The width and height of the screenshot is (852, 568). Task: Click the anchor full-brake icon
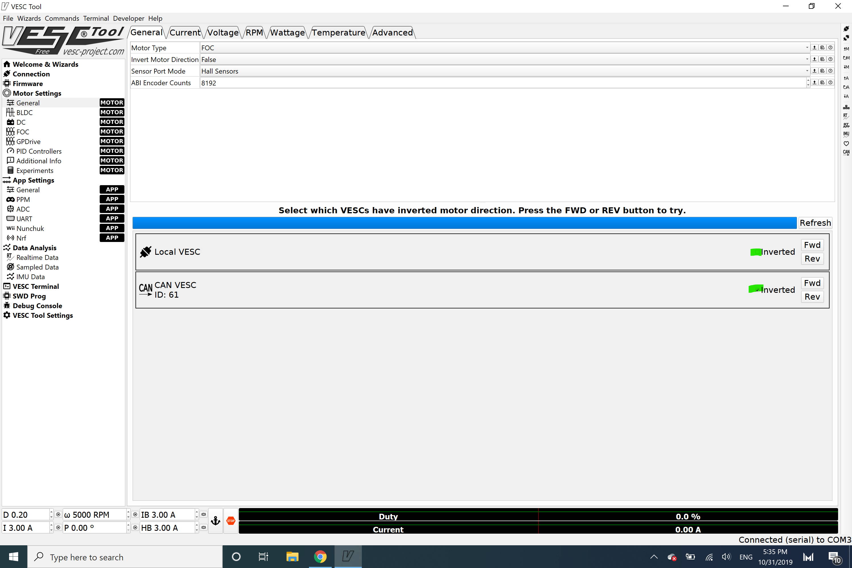(216, 521)
